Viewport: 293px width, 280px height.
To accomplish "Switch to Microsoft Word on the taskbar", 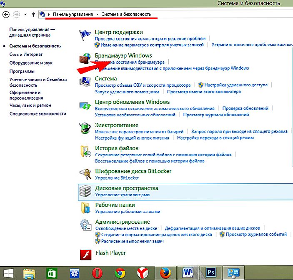I will 188,273.
